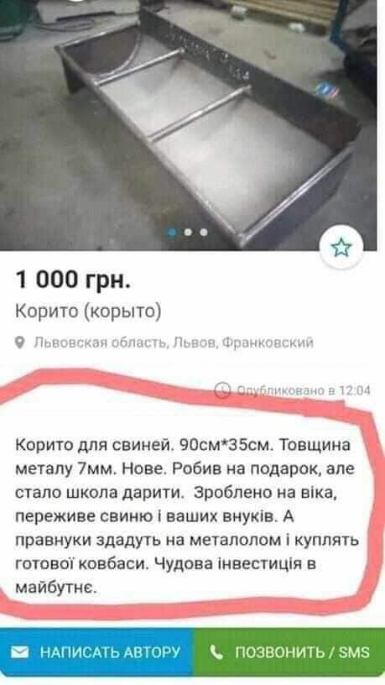
Task: Select the Корито (корыто) listing title
Action: point(89,312)
